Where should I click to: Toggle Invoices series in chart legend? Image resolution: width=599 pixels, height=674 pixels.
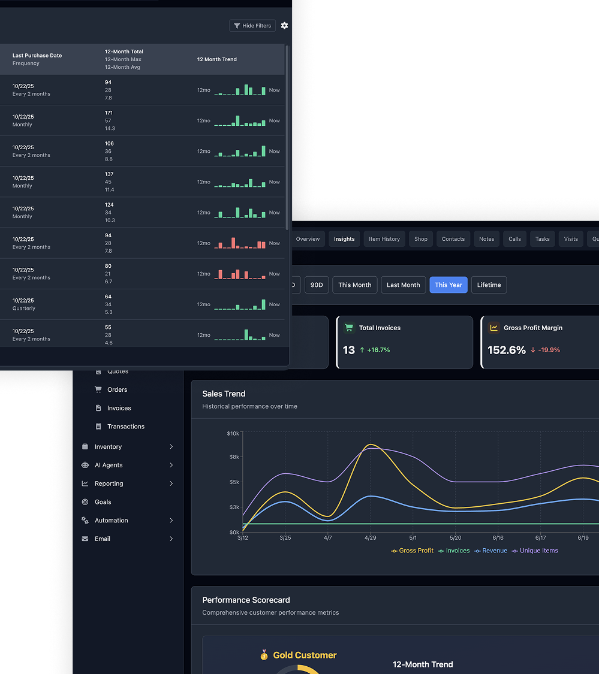454,551
